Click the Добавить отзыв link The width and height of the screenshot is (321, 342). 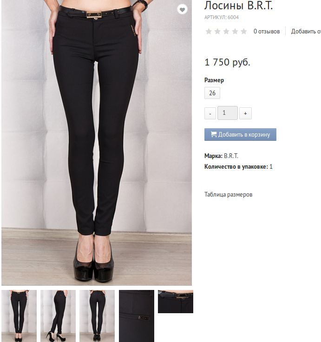pos(306,32)
